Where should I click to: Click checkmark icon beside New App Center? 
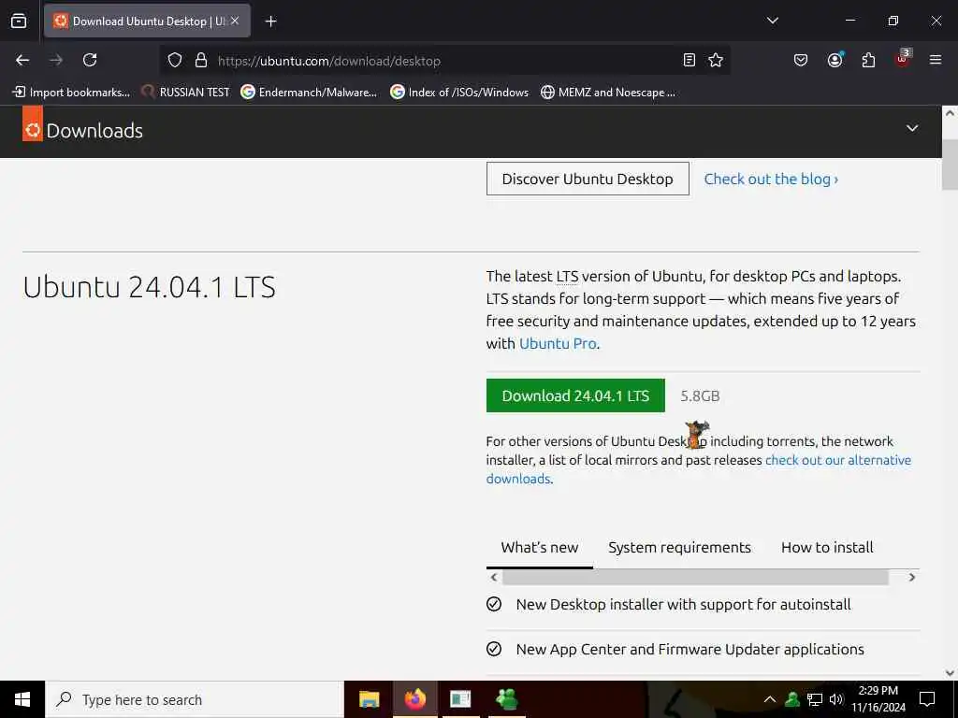(x=494, y=649)
